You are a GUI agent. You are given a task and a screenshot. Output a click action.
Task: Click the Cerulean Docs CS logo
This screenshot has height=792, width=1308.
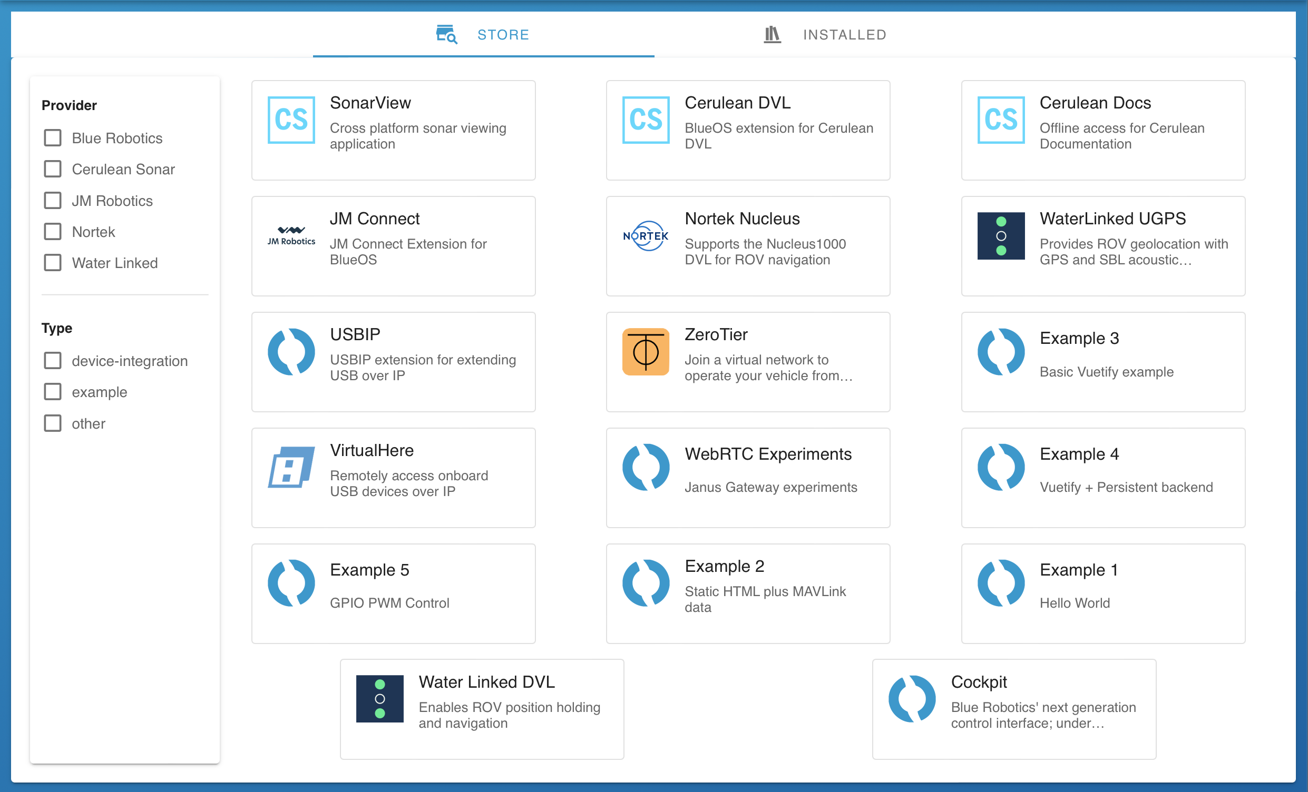click(1001, 120)
